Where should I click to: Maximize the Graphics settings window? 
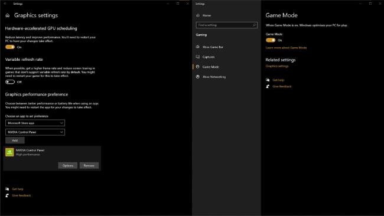pyautogui.click(x=178, y=4)
